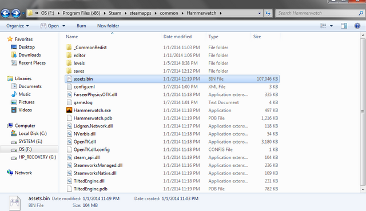Image resolution: width=366 pixels, height=211 pixels.
Task: Select the SteamworksNative.dll icon
Action: 69,173
